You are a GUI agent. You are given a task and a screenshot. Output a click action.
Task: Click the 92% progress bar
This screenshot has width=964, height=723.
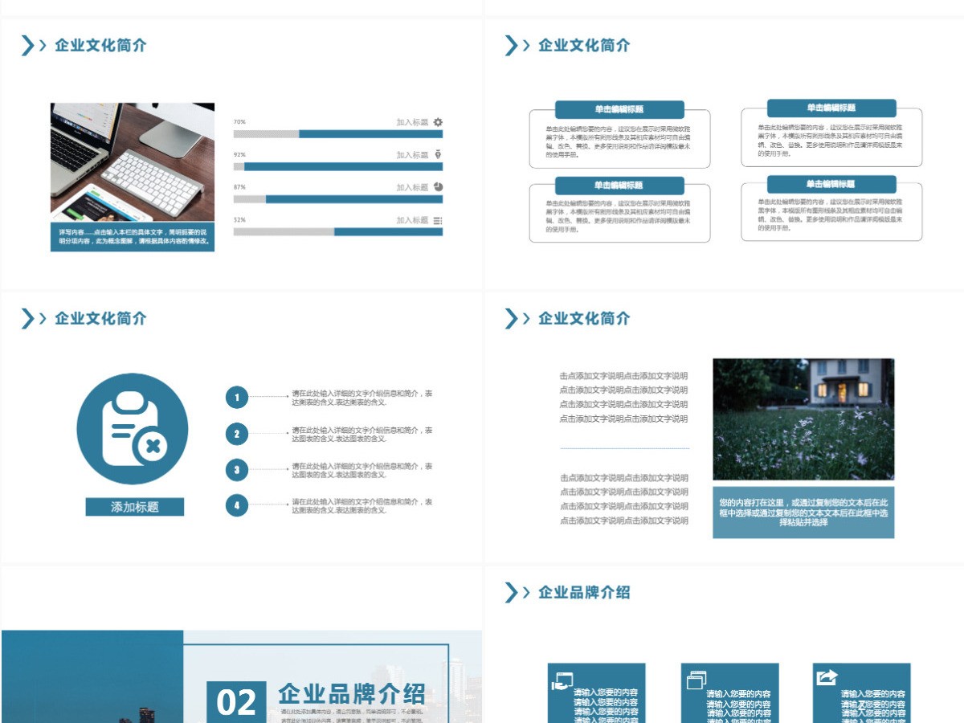338,166
